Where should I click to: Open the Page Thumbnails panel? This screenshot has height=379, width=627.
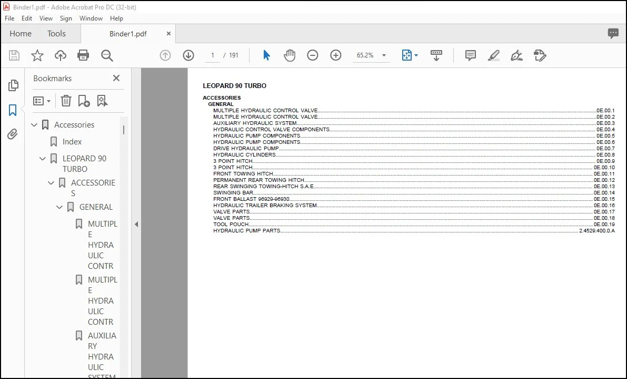click(x=13, y=85)
